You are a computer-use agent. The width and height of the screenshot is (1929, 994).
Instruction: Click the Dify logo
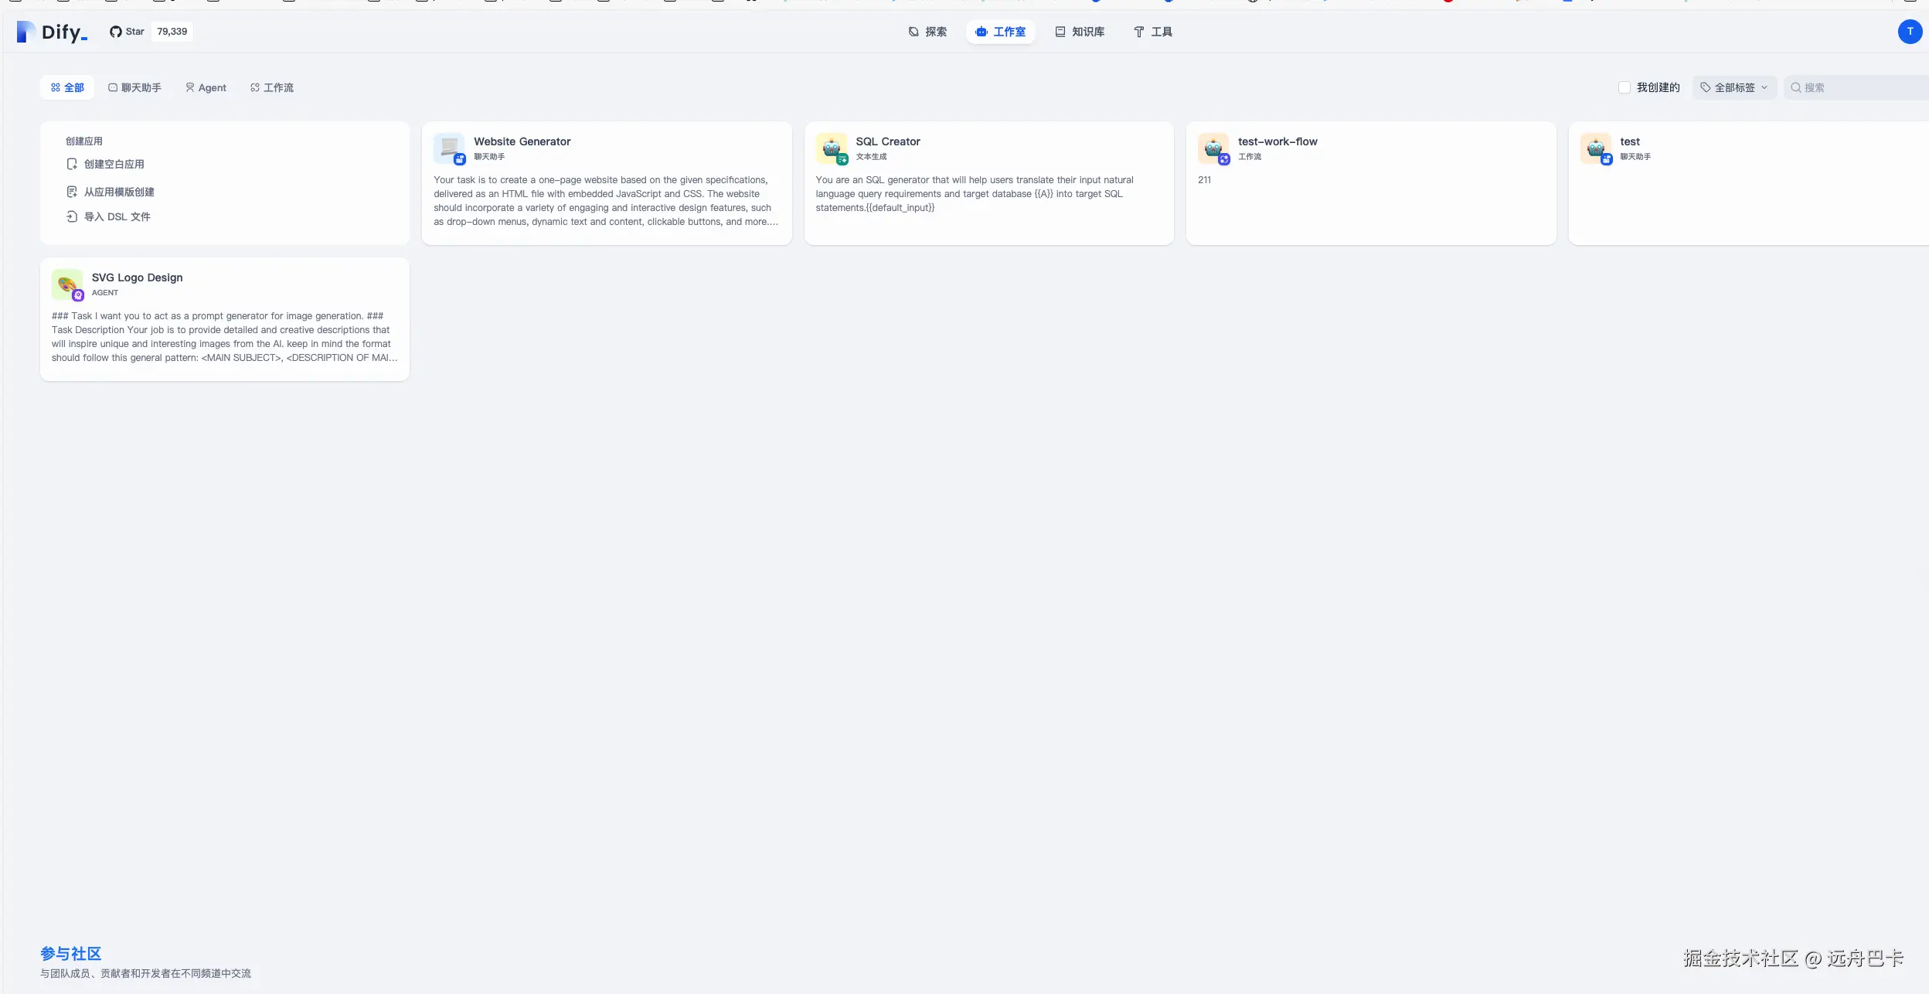[52, 32]
